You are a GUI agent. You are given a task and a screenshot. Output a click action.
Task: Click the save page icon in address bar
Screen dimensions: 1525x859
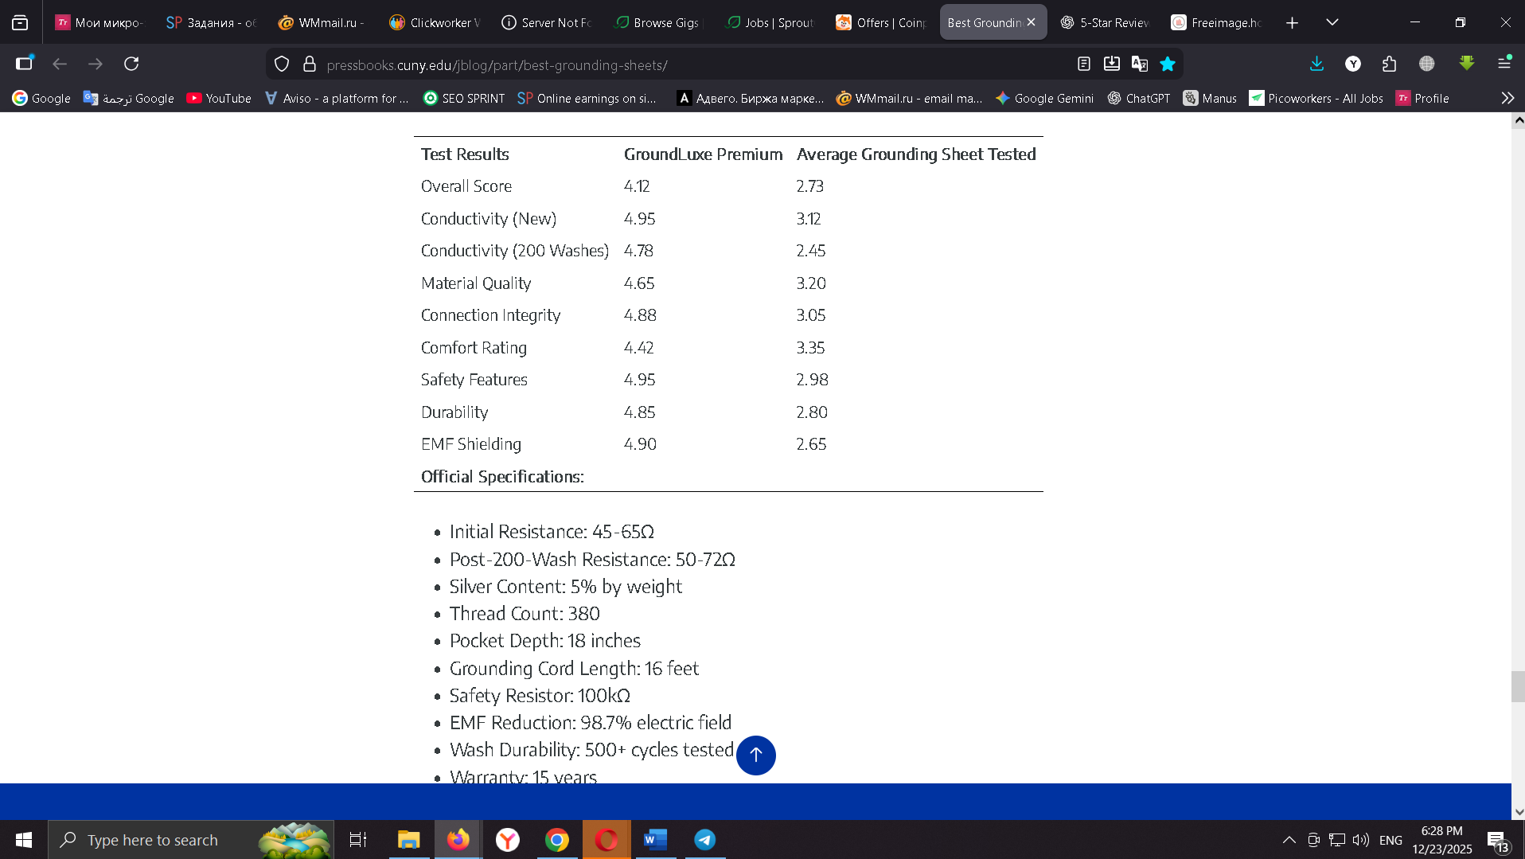click(x=1112, y=64)
